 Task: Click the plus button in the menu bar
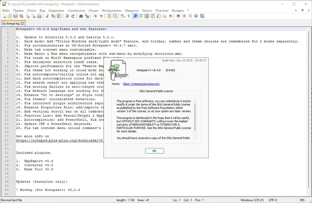pyautogui.click(x=296, y=11)
